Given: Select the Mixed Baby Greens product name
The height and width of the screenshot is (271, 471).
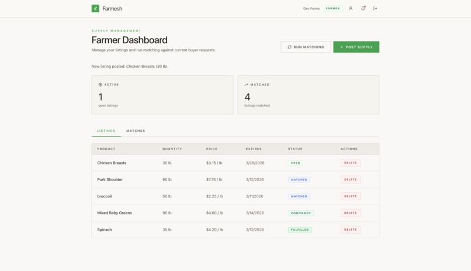Looking at the screenshot, I should click(115, 213).
